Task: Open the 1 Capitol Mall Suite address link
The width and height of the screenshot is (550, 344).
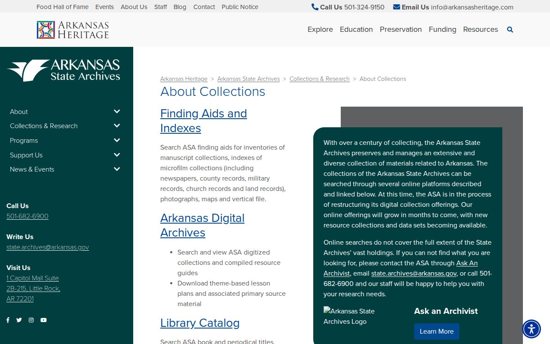Action: (x=33, y=289)
